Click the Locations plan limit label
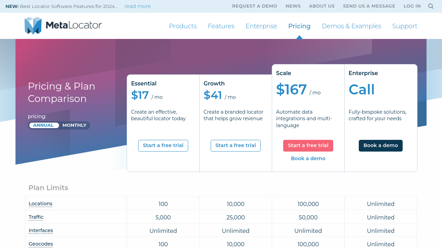This screenshot has height=248, width=442. [x=40, y=204]
